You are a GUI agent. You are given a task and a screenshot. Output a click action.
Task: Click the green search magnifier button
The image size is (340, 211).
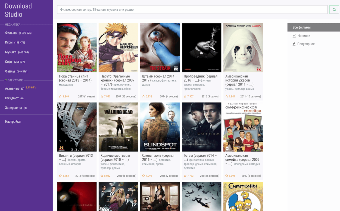click(x=334, y=10)
